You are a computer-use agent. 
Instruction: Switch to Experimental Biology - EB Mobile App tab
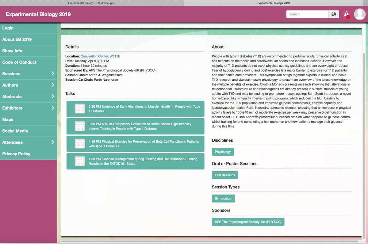[x=92, y=3]
